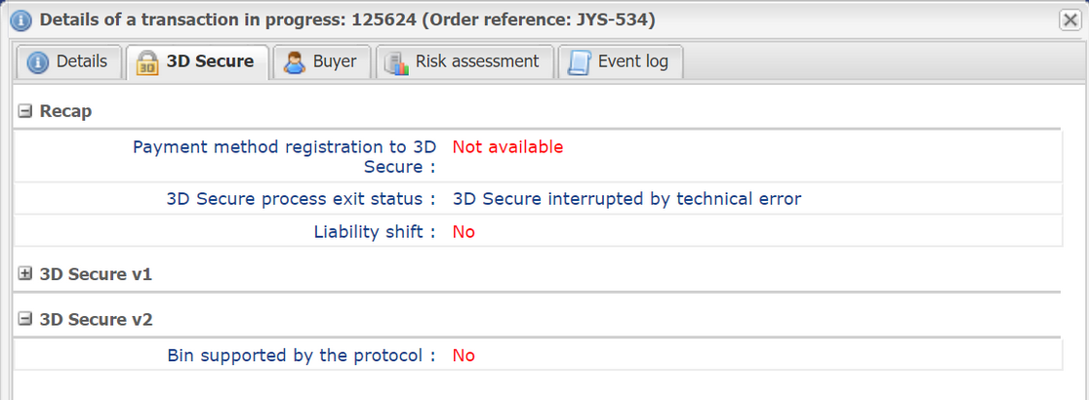Viewport: 1089px width, 400px height.
Task: Collapse the Recap section
Action: point(25,111)
